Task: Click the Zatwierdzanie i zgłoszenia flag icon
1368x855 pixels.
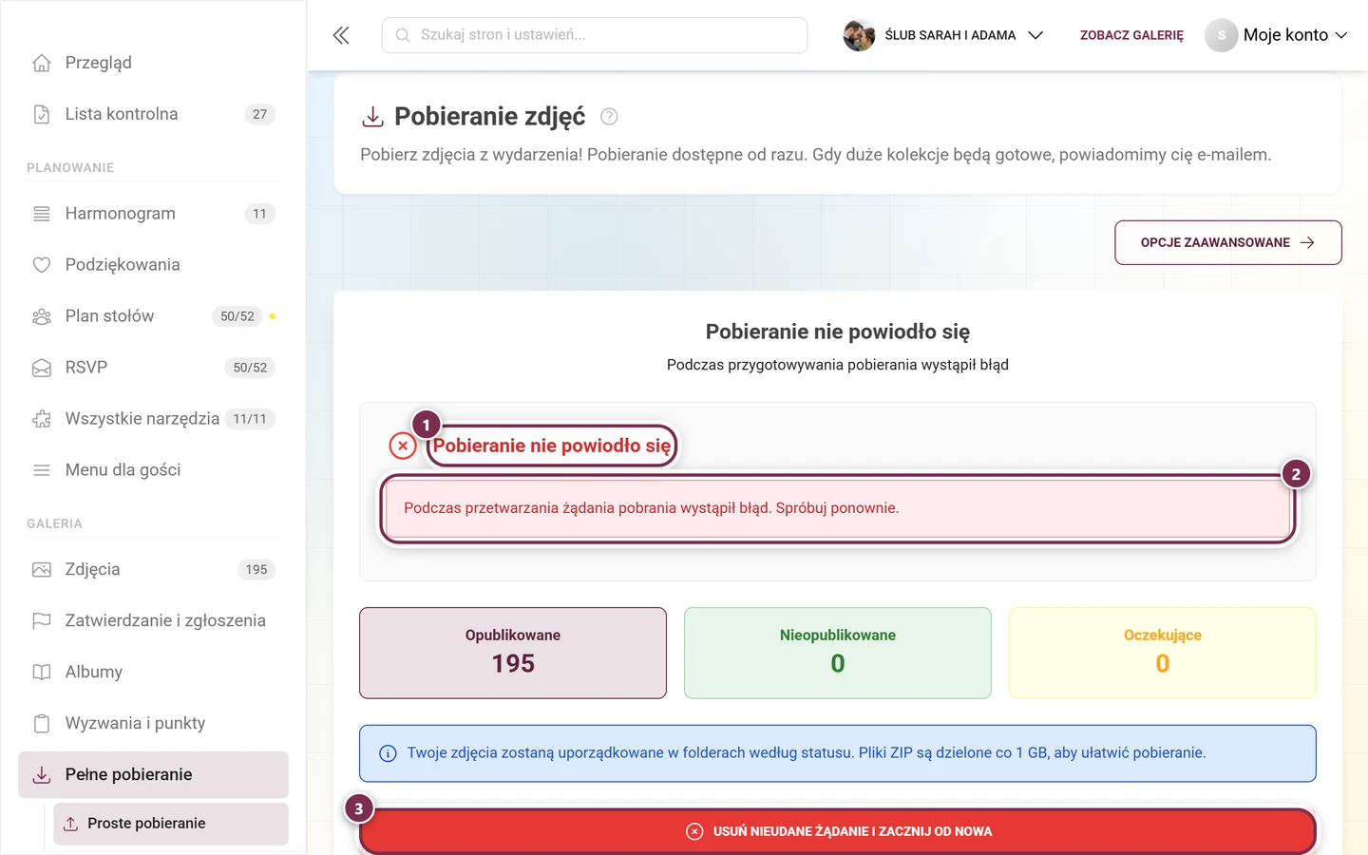Action: tap(42, 621)
